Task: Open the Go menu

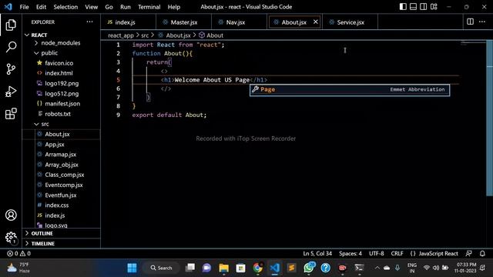Action: (x=109, y=7)
